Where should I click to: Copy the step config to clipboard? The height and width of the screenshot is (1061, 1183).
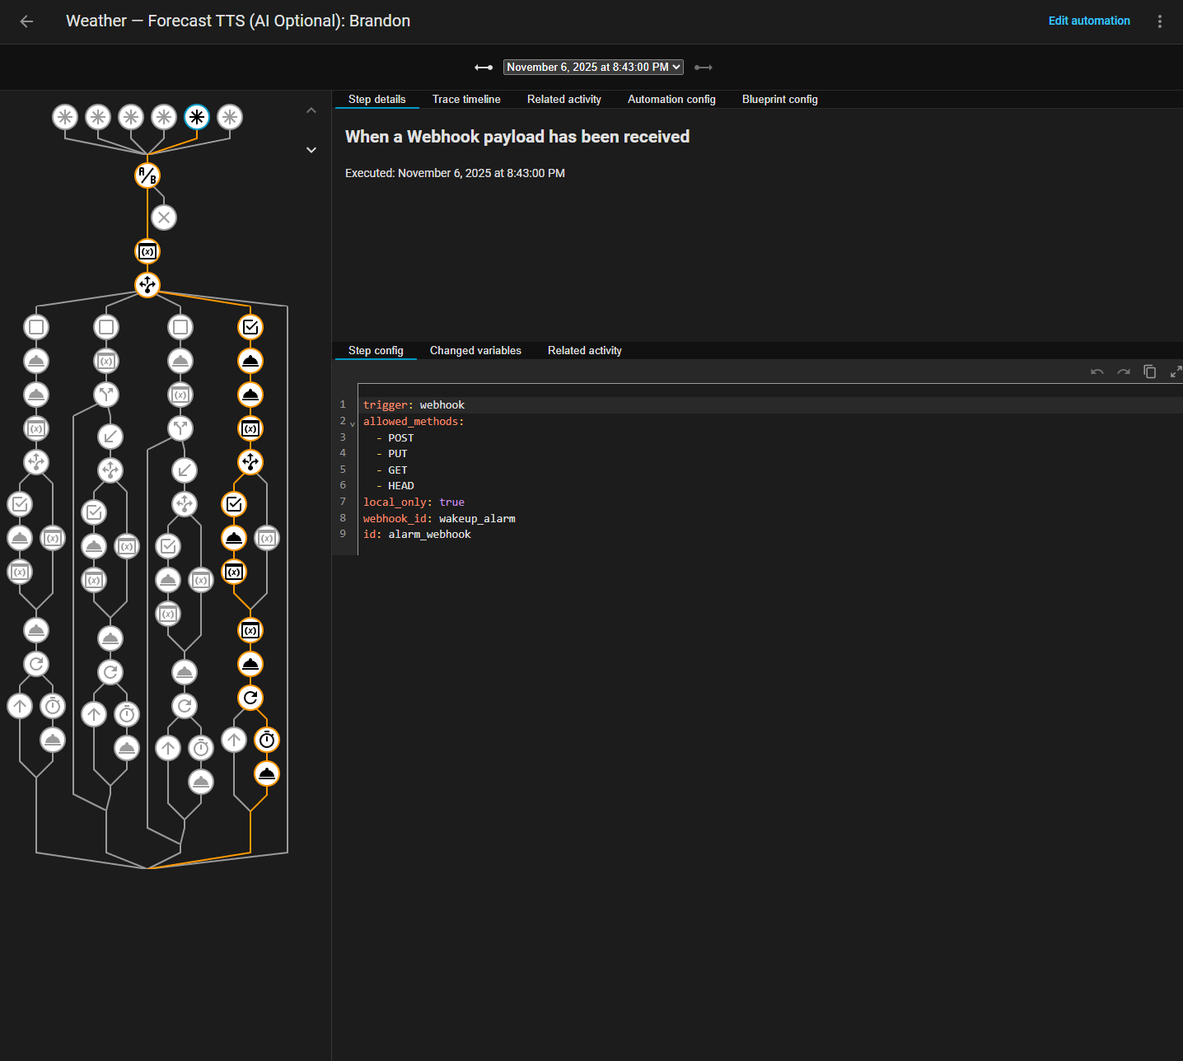tap(1149, 372)
